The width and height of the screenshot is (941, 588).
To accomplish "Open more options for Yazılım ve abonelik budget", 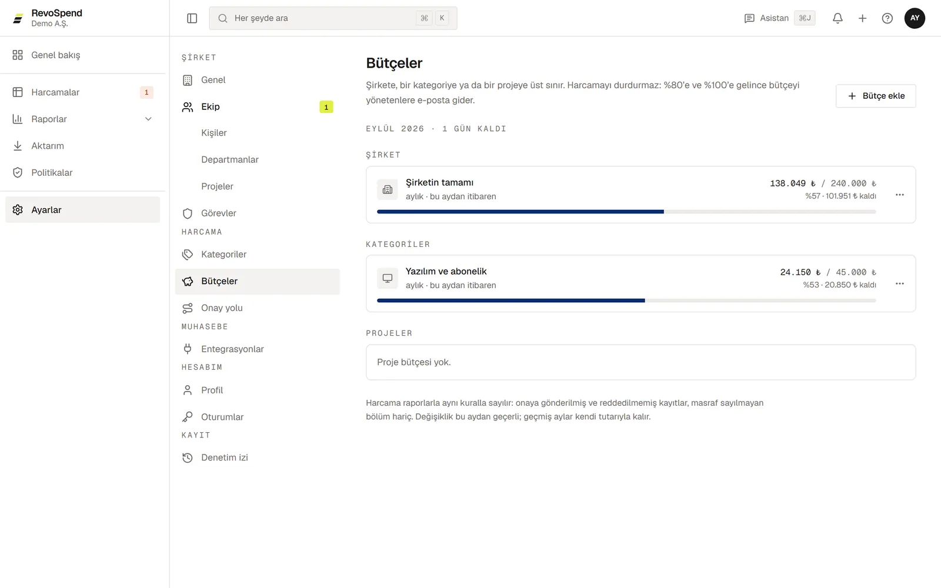I will pos(899,283).
